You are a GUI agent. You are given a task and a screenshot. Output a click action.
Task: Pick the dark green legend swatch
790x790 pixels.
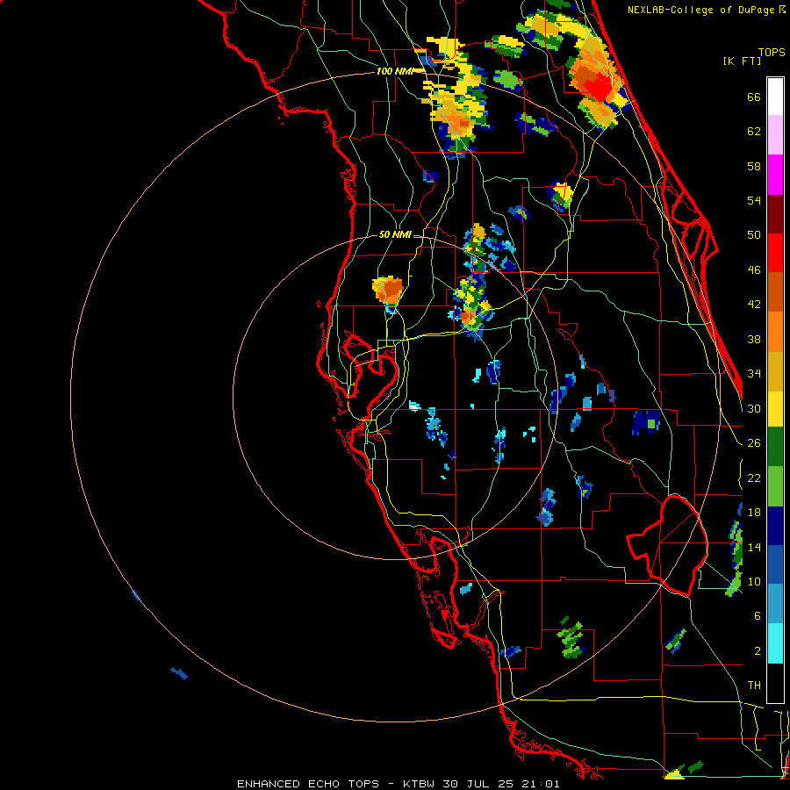(775, 447)
